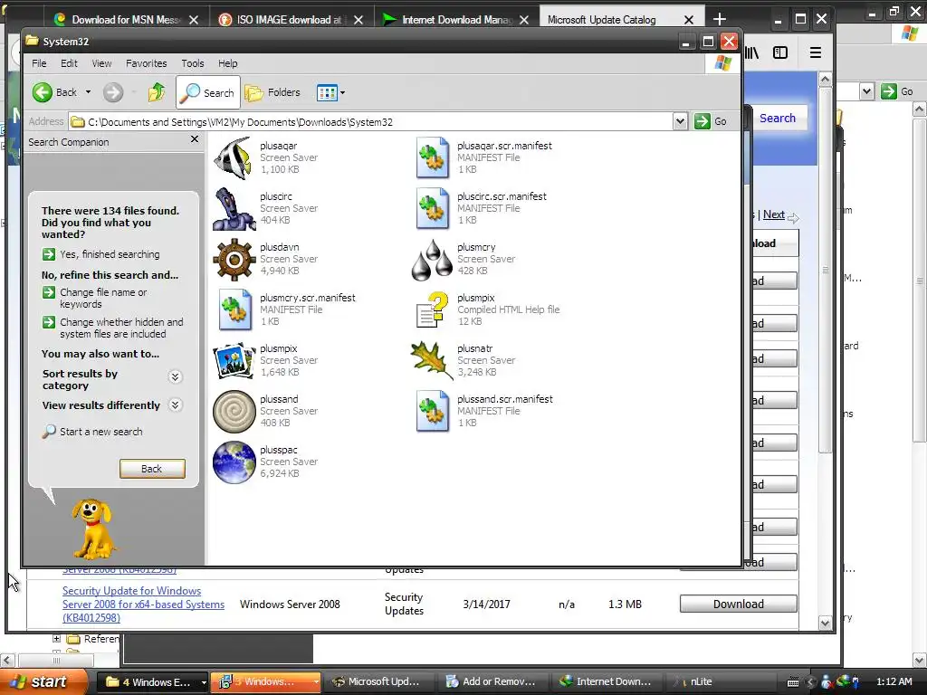Select the plusmpix photo screen saver icon
The width and height of the screenshot is (927, 695).
(234, 360)
